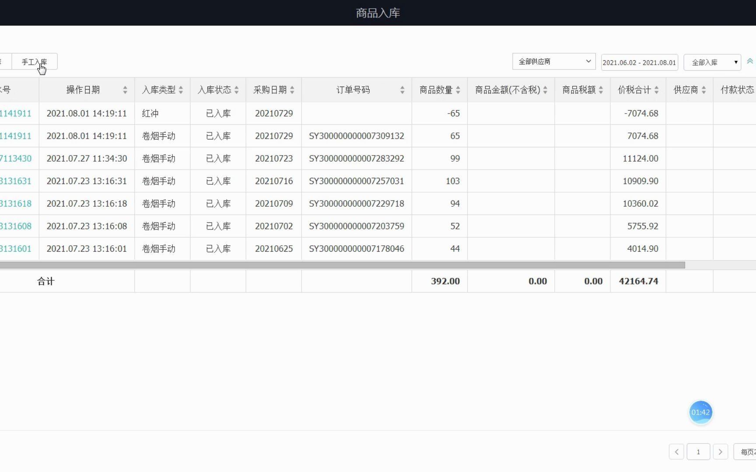Image resolution: width=756 pixels, height=472 pixels.
Task: Select order number SY300000000007178046
Action: [x=357, y=249]
